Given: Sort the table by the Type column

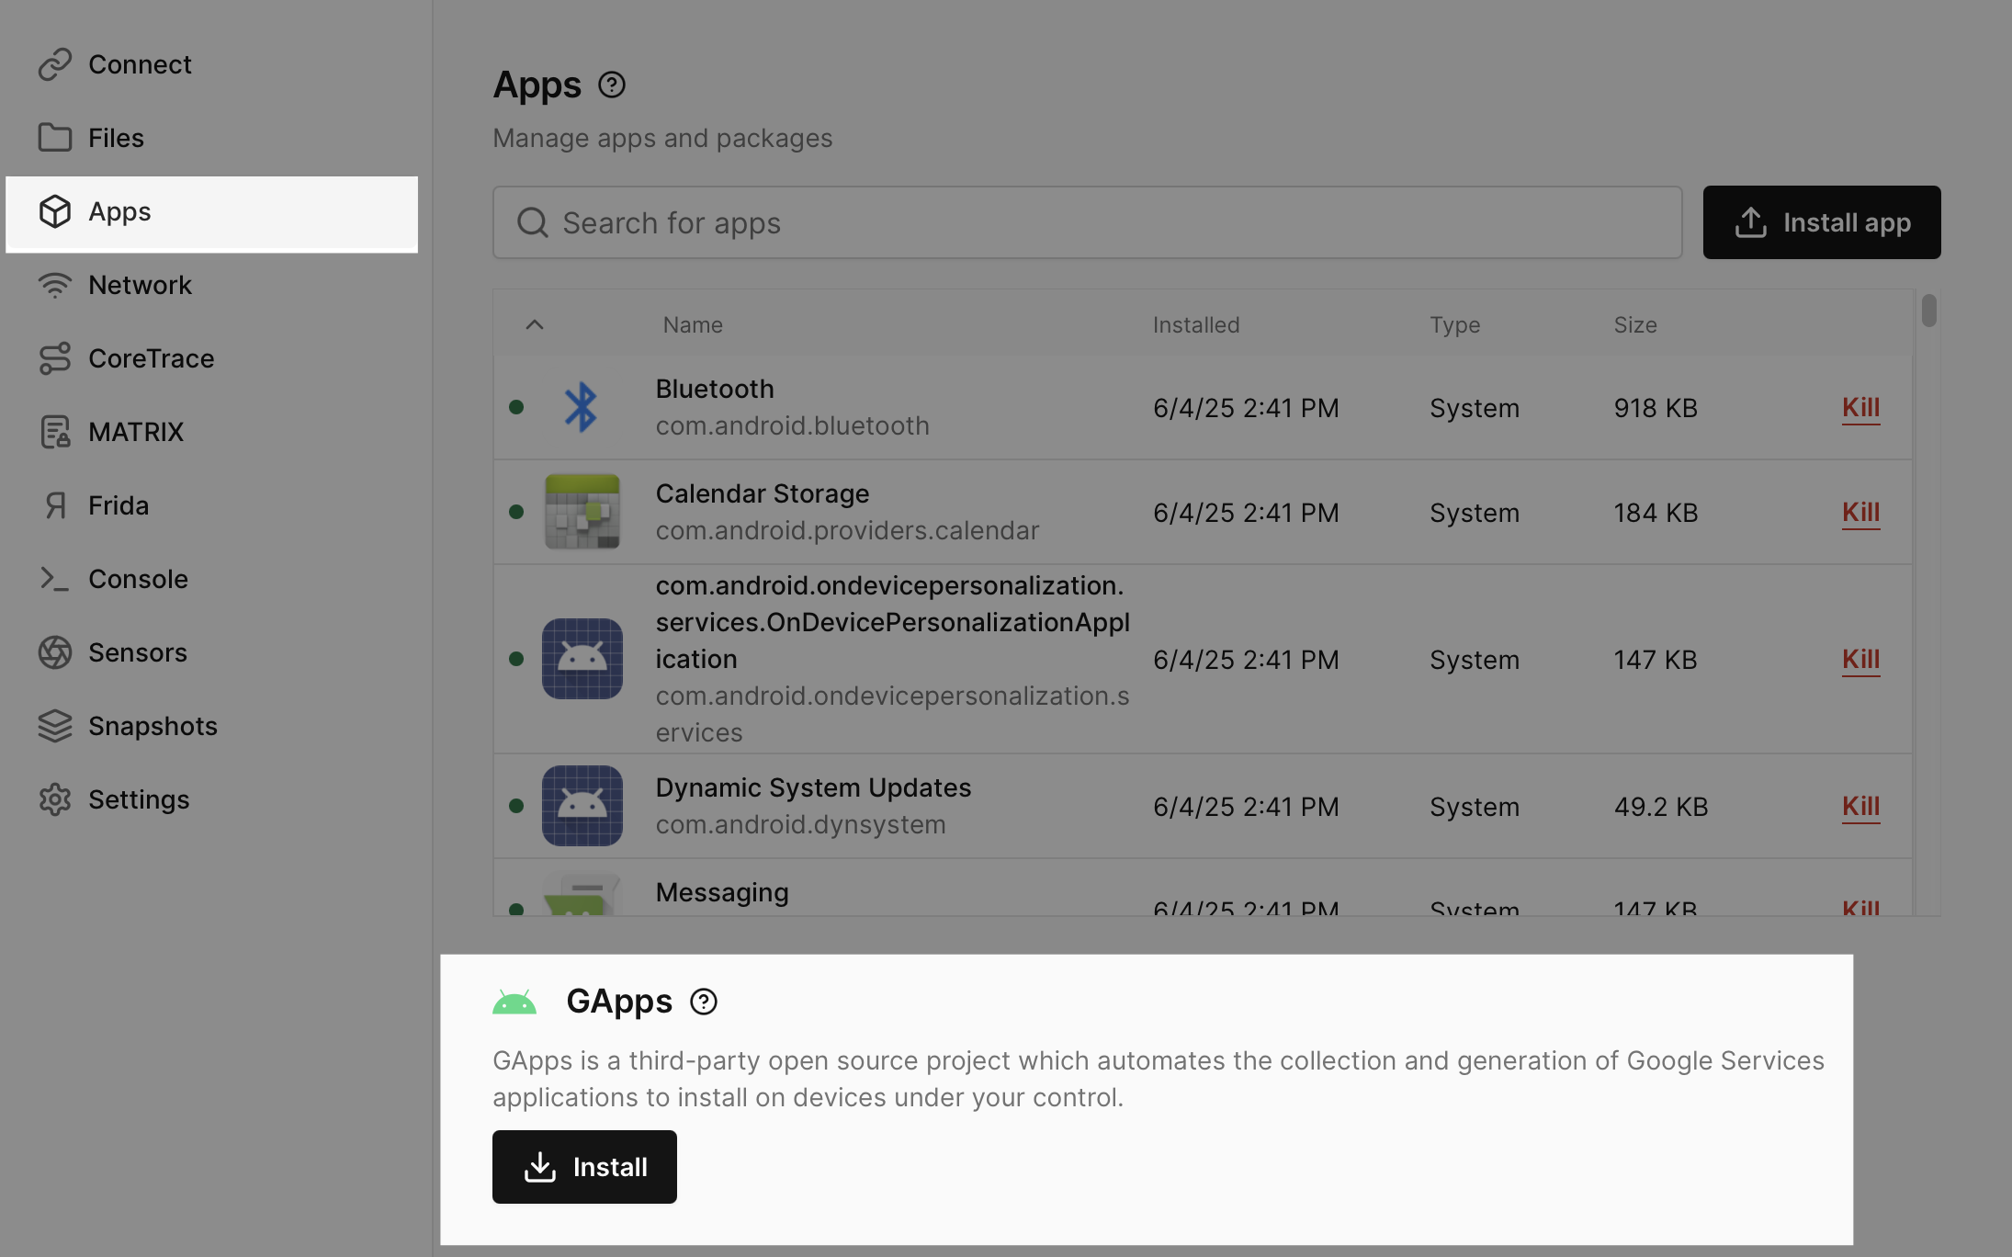Looking at the screenshot, I should point(1455,324).
